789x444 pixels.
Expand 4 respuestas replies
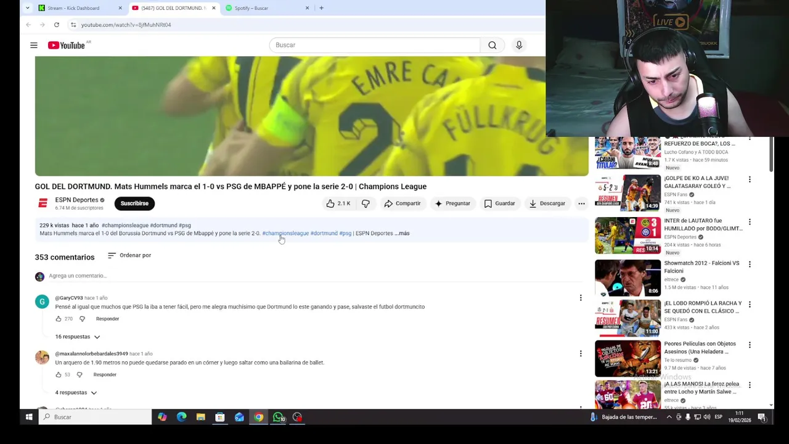pyautogui.click(x=76, y=392)
